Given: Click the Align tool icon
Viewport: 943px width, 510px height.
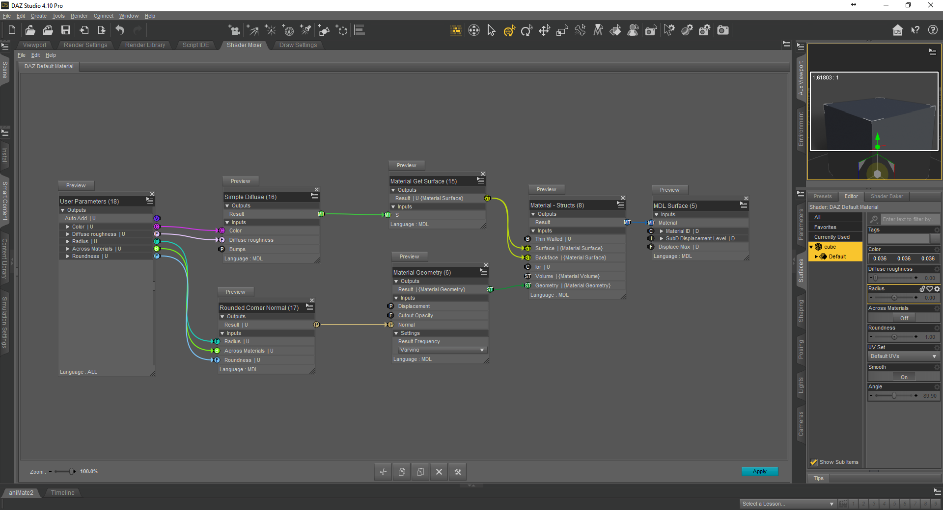Looking at the screenshot, I should point(360,30).
